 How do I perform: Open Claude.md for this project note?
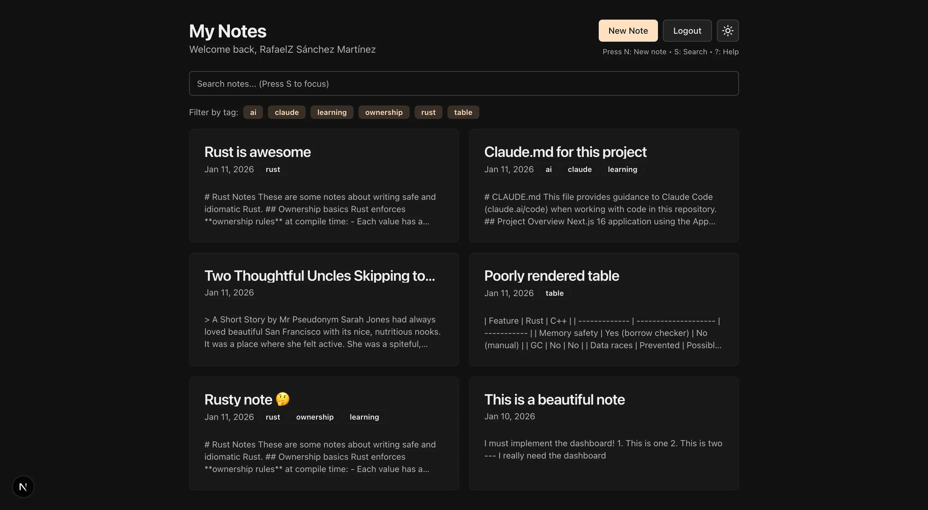coord(565,152)
